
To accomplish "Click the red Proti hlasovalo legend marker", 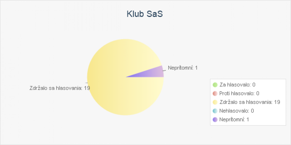I will [215, 93].
